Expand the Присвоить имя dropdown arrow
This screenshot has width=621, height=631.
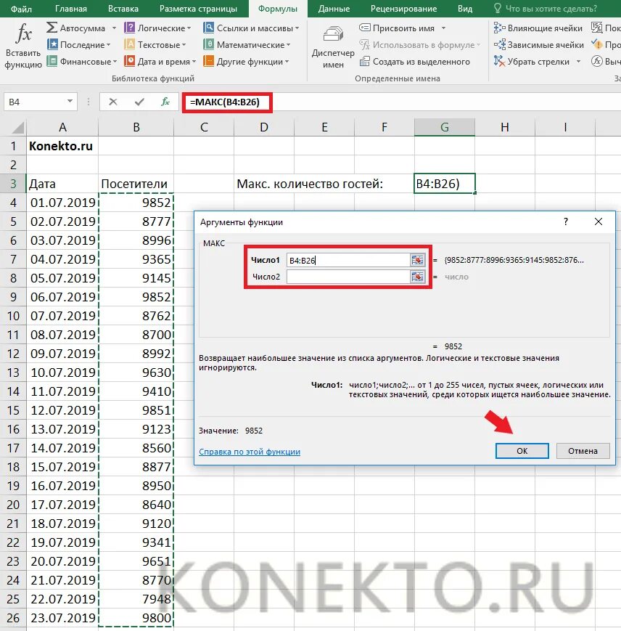[x=443, y=28]
